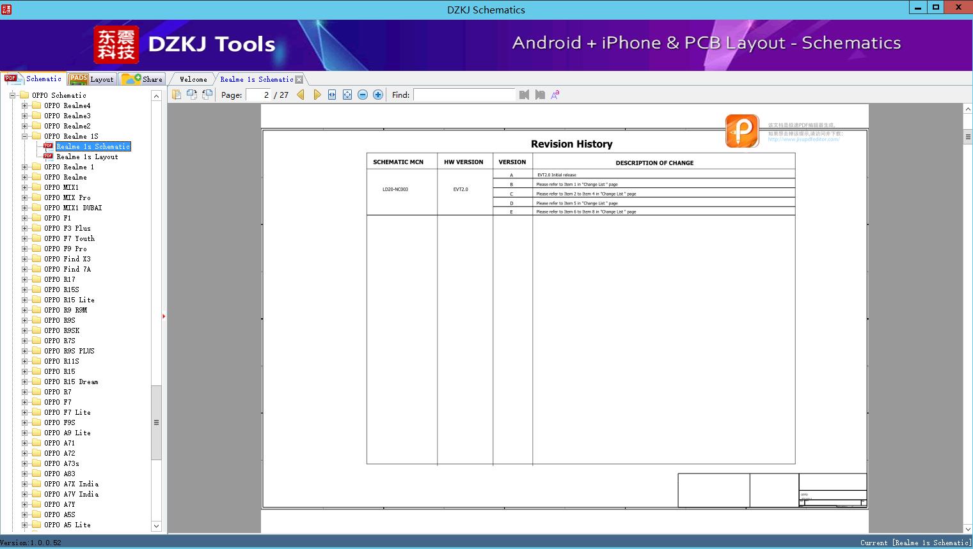Click the fit page icon
Viewport: 973px width, 549px height.
click(347, 95)
